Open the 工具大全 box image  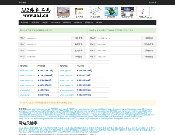tap(79, 11)
